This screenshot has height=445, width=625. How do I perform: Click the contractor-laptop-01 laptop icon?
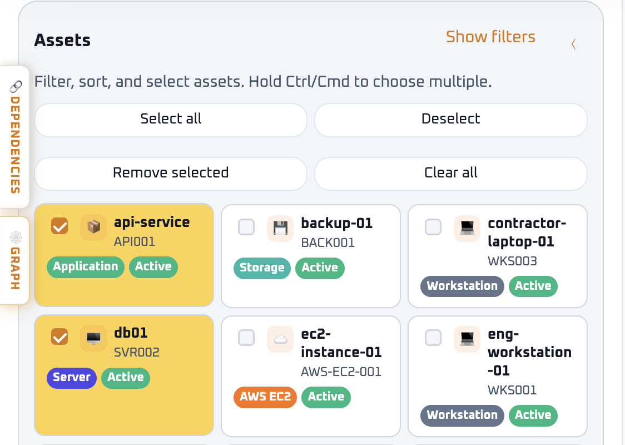[467, 229]
